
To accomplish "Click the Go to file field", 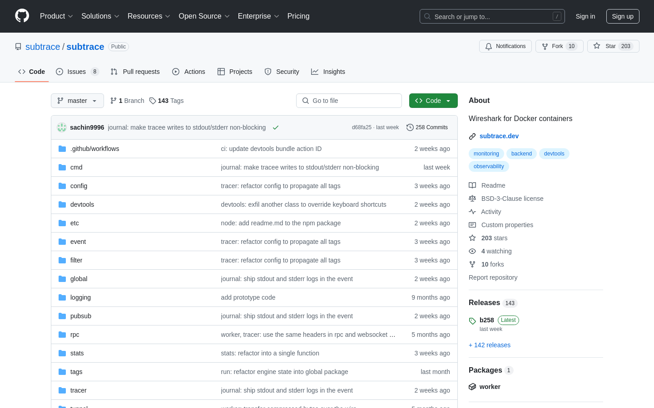I will (x=349, y=101).
